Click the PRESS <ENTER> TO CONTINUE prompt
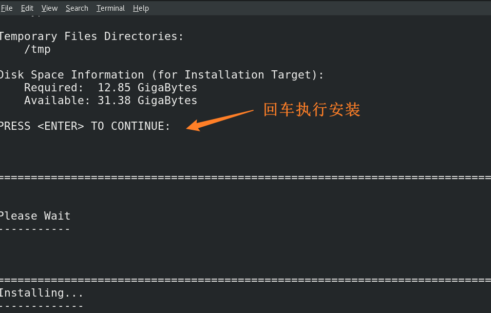491x313 pixels. [x=85, y=126]
